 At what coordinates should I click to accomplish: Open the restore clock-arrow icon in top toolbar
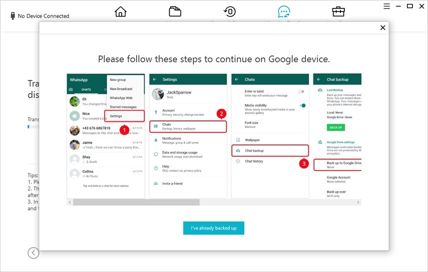230,11
